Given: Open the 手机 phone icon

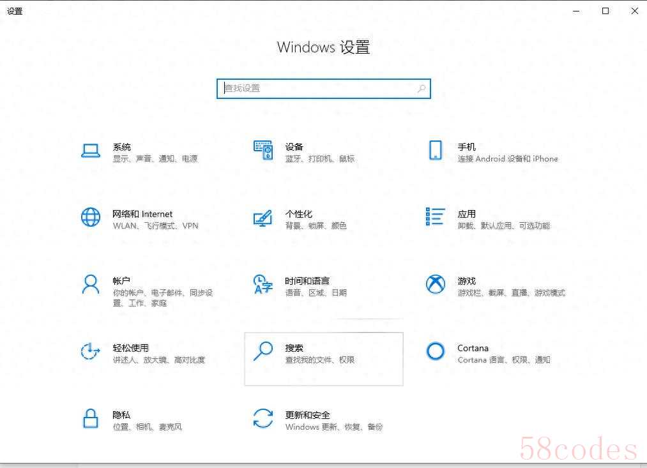Looking at the screenshot, I should [436, 150].
